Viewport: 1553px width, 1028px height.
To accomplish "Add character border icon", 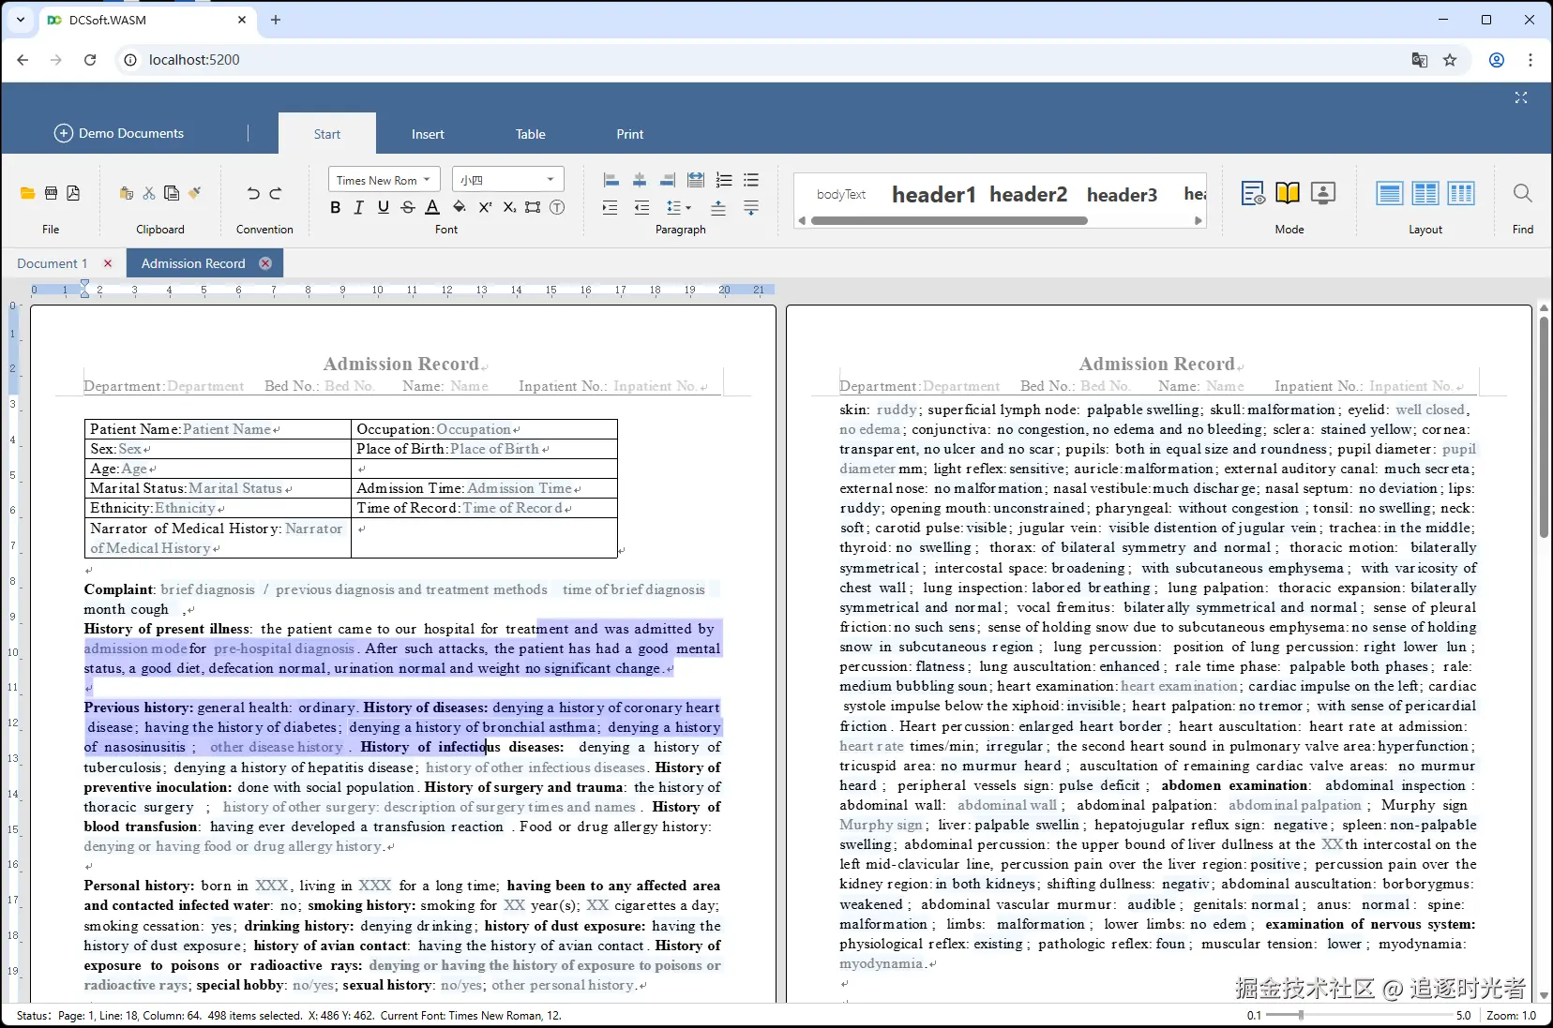I will 533,207.
